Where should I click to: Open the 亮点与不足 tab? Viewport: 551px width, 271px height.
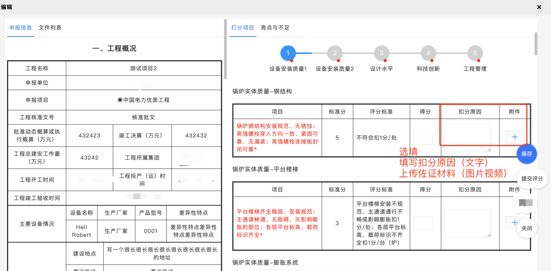pyautogui.click(x=275, y=27)
